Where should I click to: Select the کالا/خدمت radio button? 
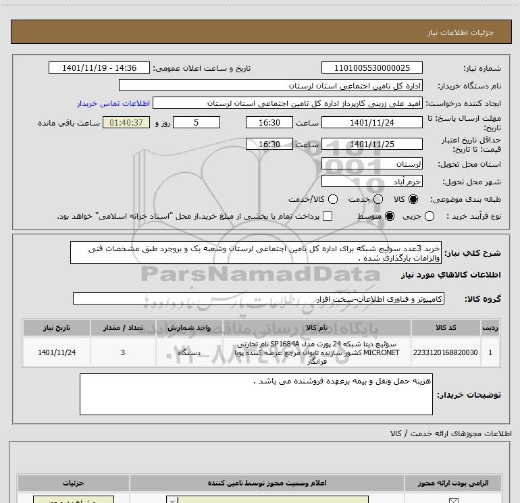(333, 199)
